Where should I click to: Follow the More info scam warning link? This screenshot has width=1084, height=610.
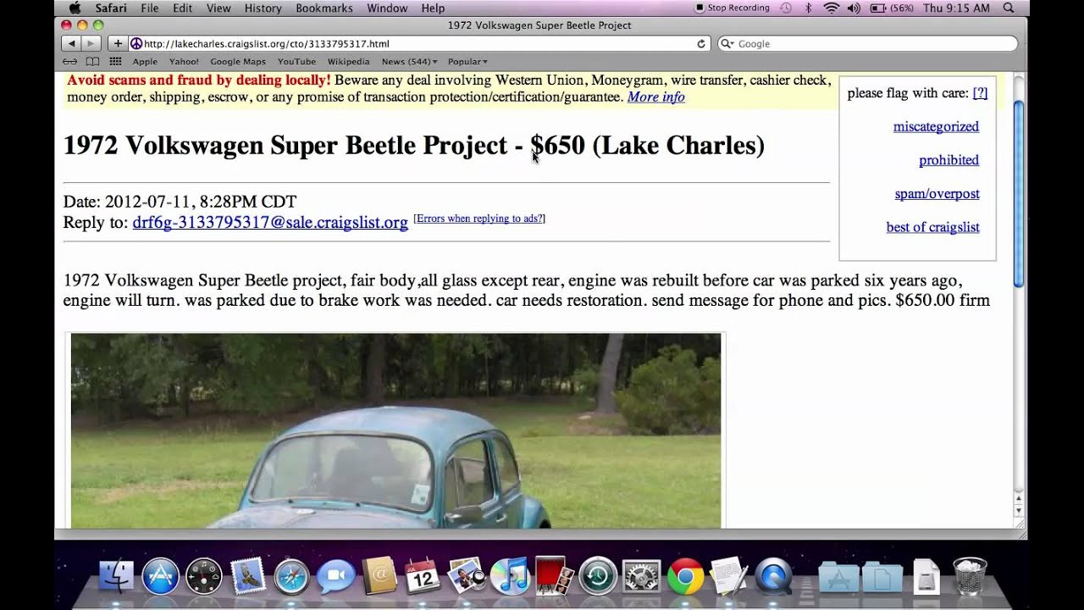656,97
